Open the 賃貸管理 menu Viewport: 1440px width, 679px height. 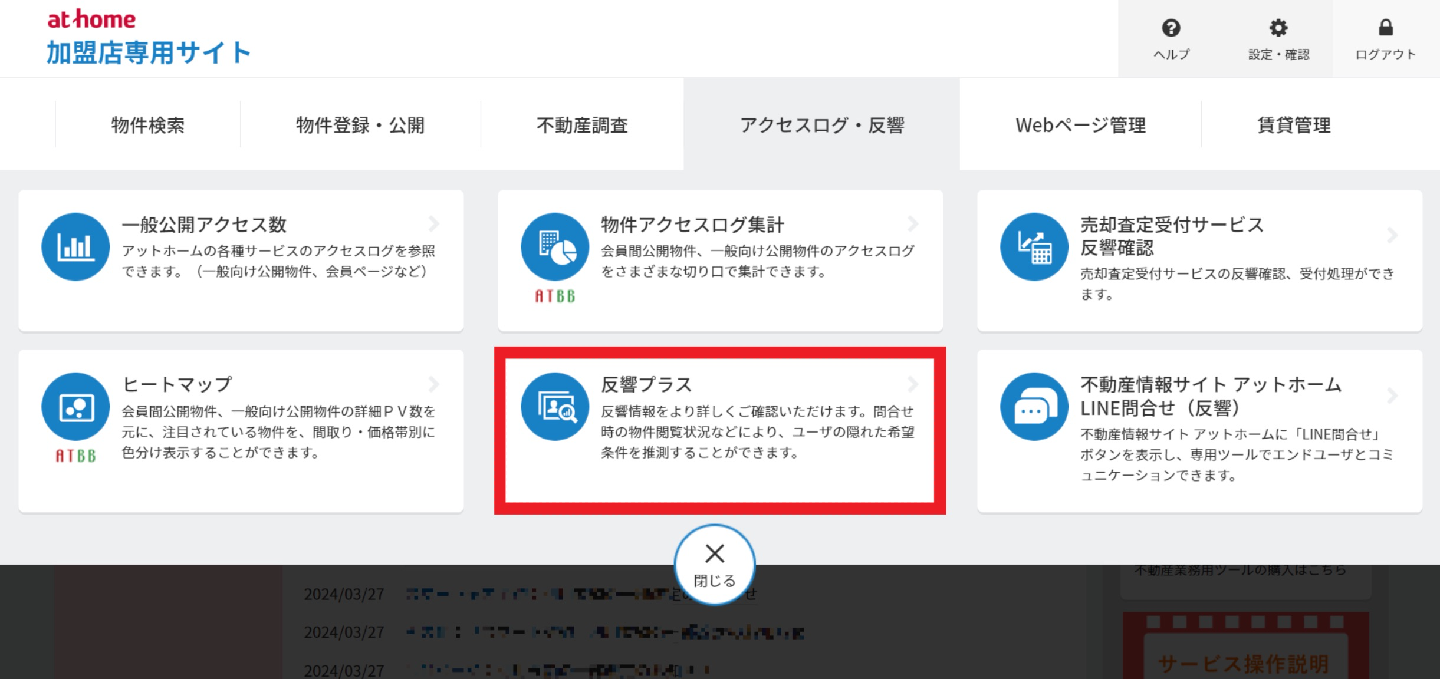pos(1294,125)
